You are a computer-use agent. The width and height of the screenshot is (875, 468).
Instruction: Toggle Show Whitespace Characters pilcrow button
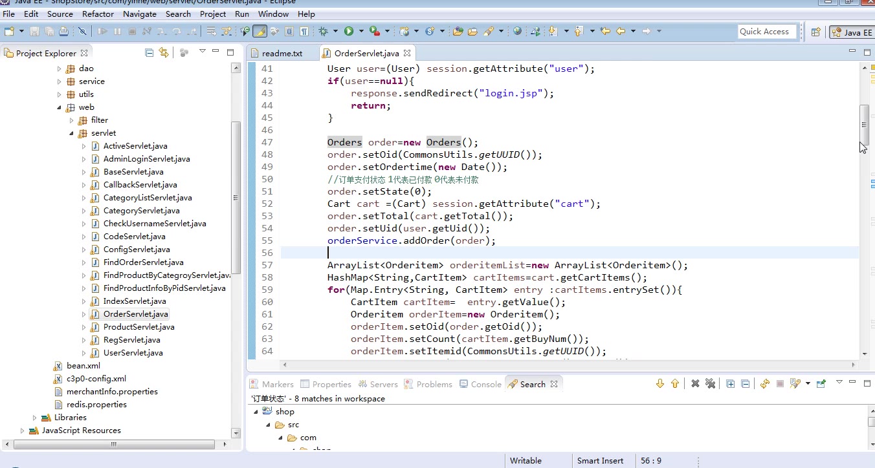coord(304,31)
